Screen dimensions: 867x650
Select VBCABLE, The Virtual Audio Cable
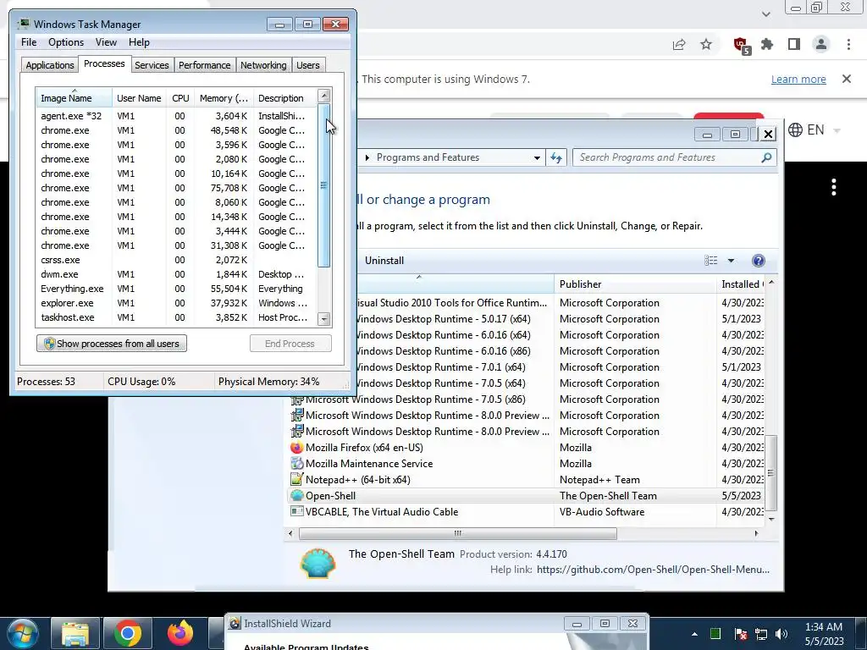[x=526, y=512]
